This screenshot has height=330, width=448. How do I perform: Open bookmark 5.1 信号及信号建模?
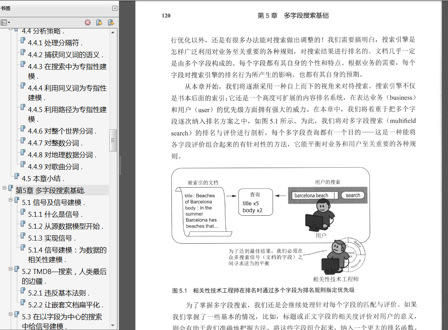click(x=53, y=203)
